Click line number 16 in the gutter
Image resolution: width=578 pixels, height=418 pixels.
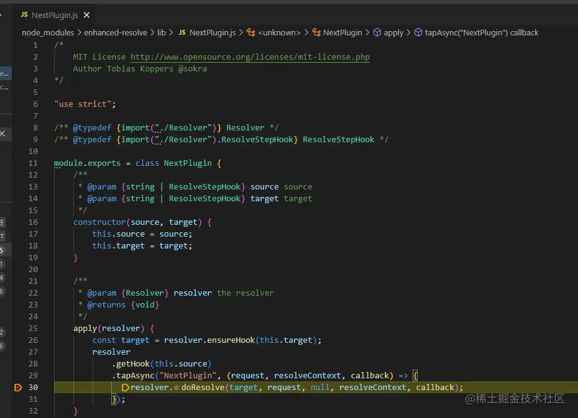click(x=33, y=222)
